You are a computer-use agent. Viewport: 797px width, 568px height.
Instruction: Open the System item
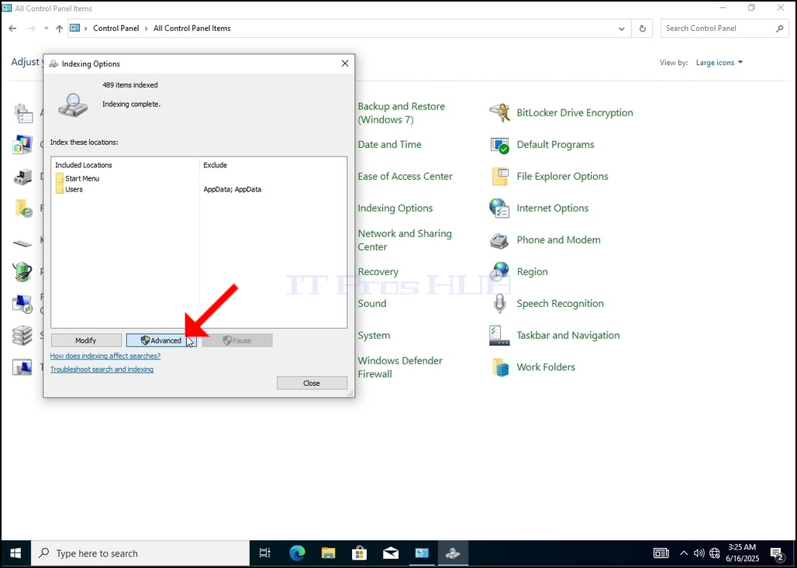point(374,336)
